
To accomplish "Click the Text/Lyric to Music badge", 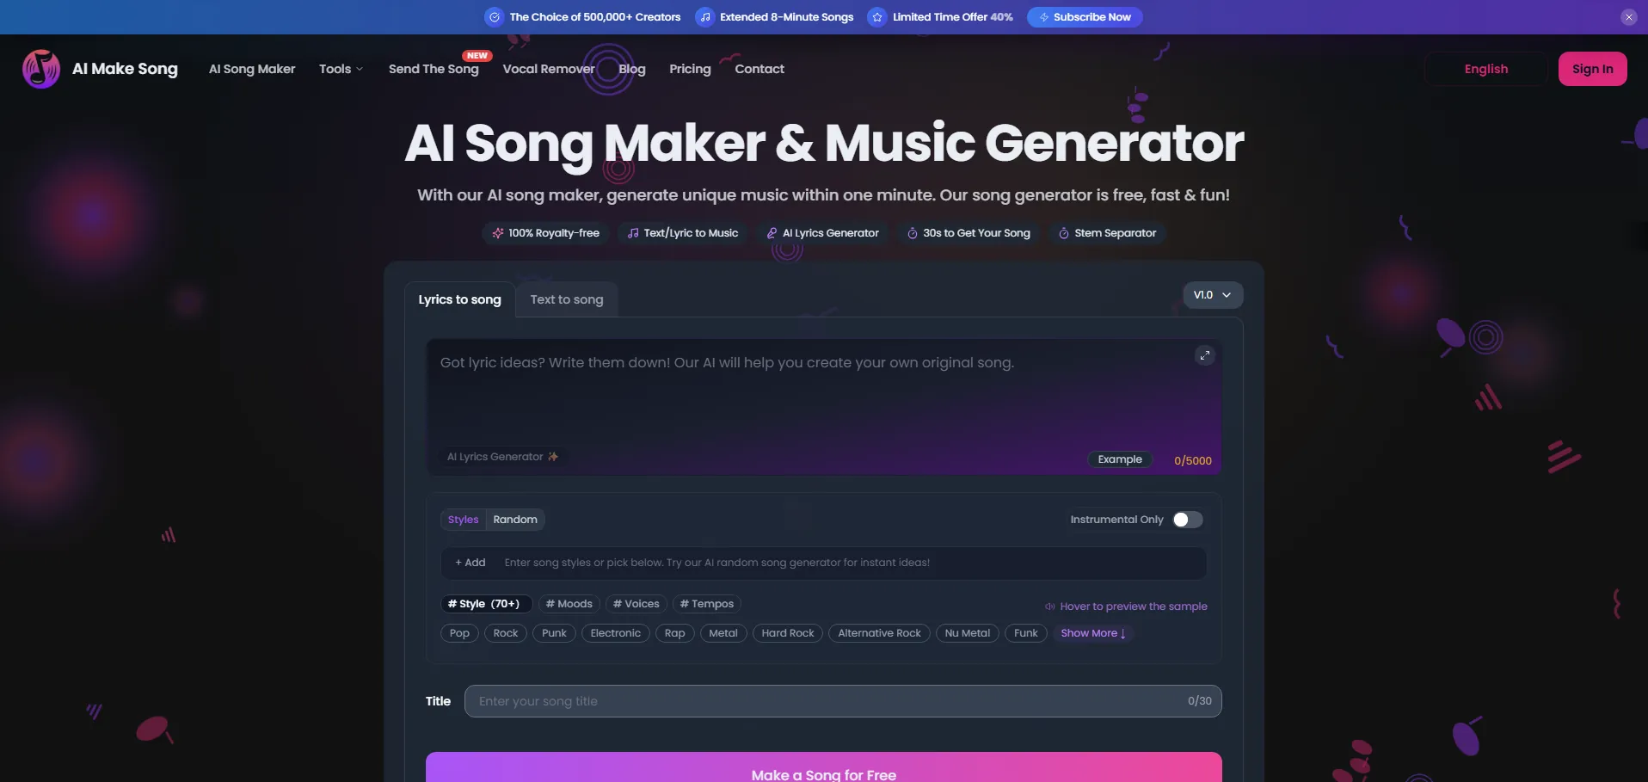I will coord(683,233).
